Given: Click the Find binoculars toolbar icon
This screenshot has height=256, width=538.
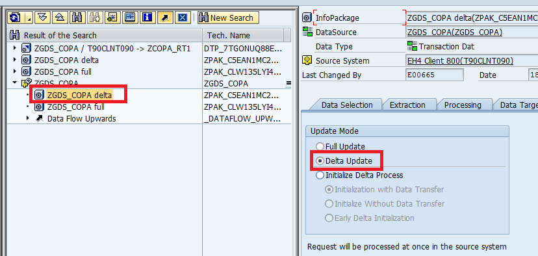Looking at the screenshot, I should pos(77,18).
